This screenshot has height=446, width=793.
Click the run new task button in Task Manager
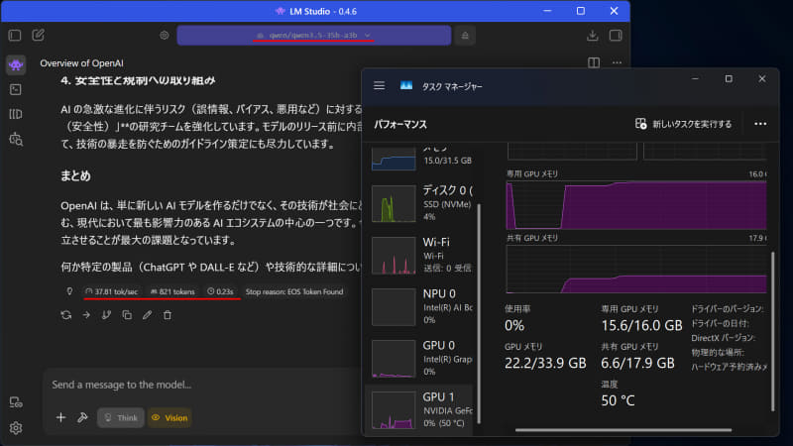(684, 124)
